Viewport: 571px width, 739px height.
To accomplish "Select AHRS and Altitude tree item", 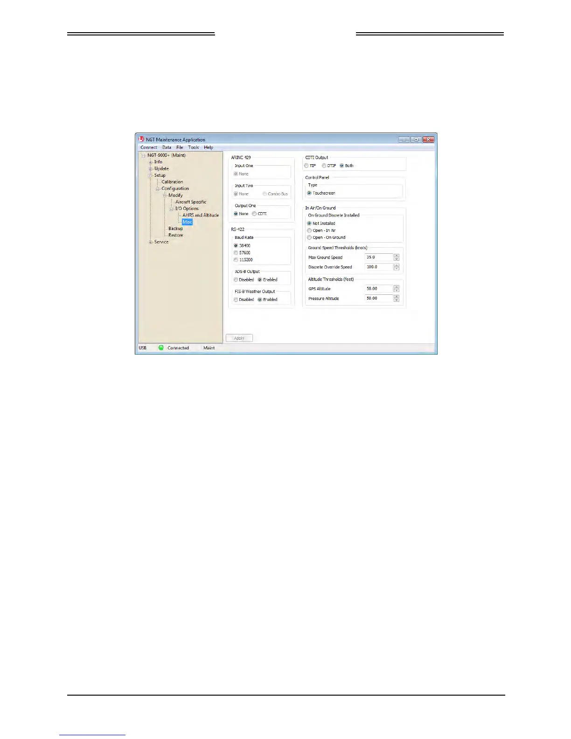I will coord(201,215).
